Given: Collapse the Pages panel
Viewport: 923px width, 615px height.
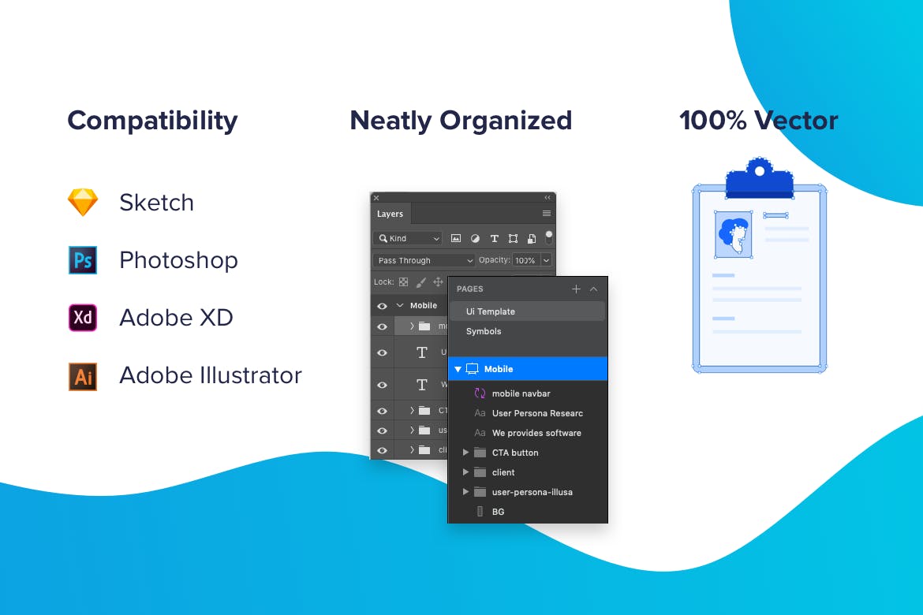Looking at the screenshot, I should pos(594,289).
